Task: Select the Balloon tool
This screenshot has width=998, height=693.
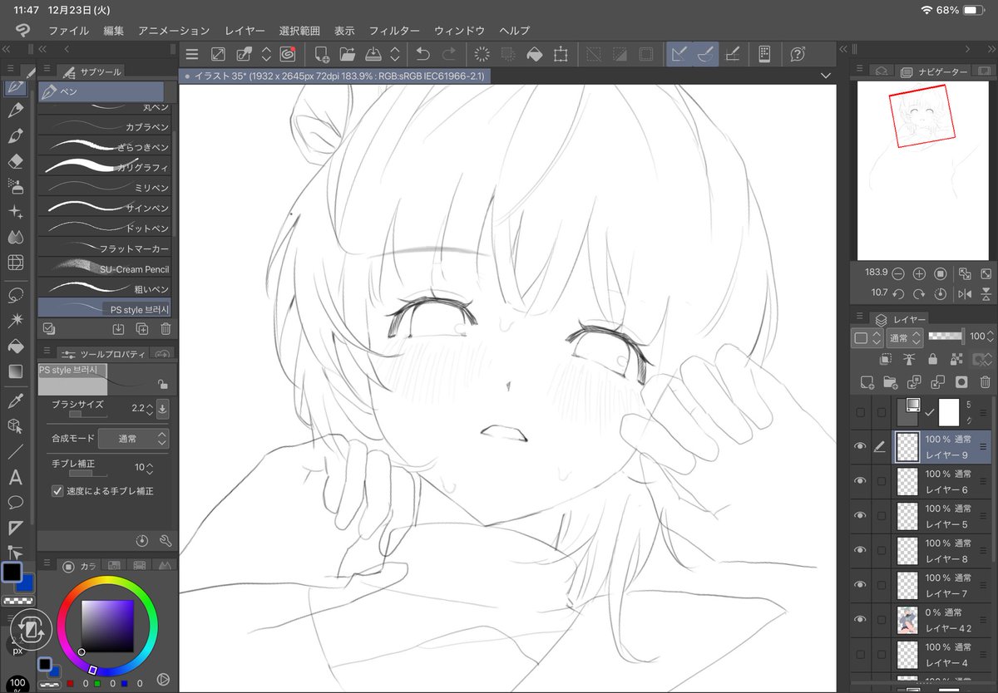Action: click(15, 503)
